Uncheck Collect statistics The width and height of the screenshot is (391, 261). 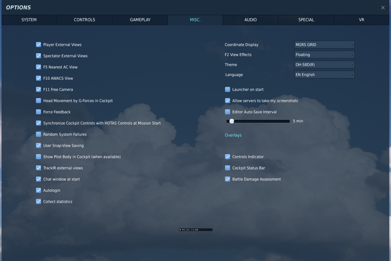click(38, 202)
